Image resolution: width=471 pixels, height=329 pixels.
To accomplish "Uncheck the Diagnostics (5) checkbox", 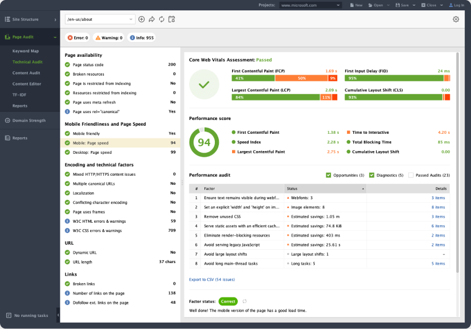I will [372, 175].
